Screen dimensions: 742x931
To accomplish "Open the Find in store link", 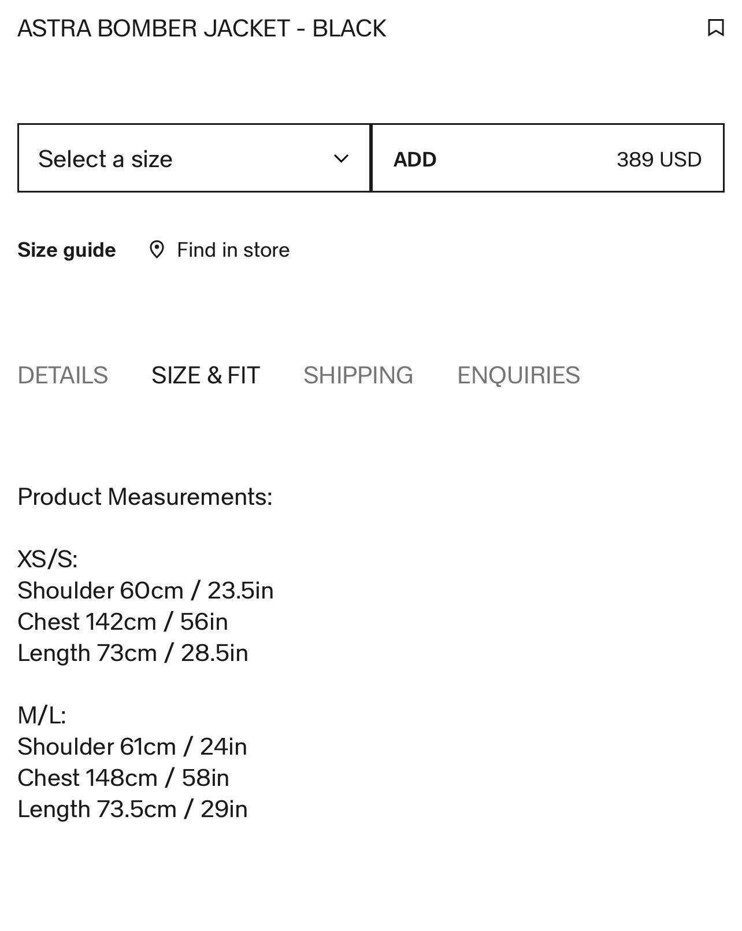I will (233, 250).
